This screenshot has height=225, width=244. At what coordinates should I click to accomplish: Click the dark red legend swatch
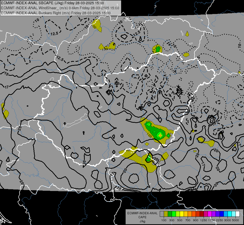(202, 214)
